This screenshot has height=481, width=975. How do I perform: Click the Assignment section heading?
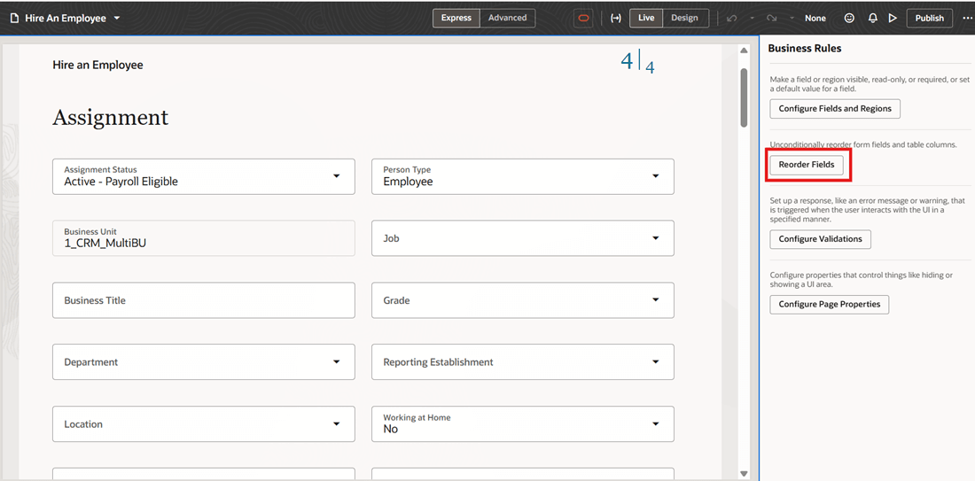[110, 118]
